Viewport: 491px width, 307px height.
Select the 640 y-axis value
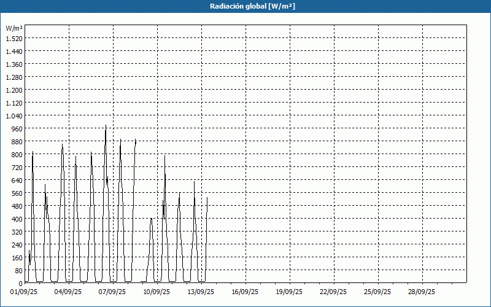point(17,180)
